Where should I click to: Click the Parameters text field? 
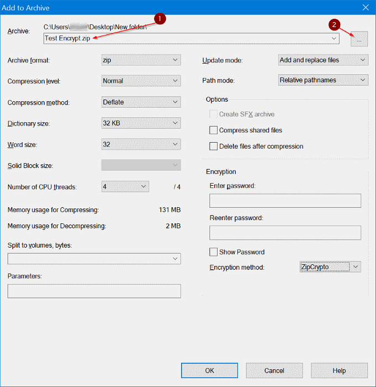(94, 291)
